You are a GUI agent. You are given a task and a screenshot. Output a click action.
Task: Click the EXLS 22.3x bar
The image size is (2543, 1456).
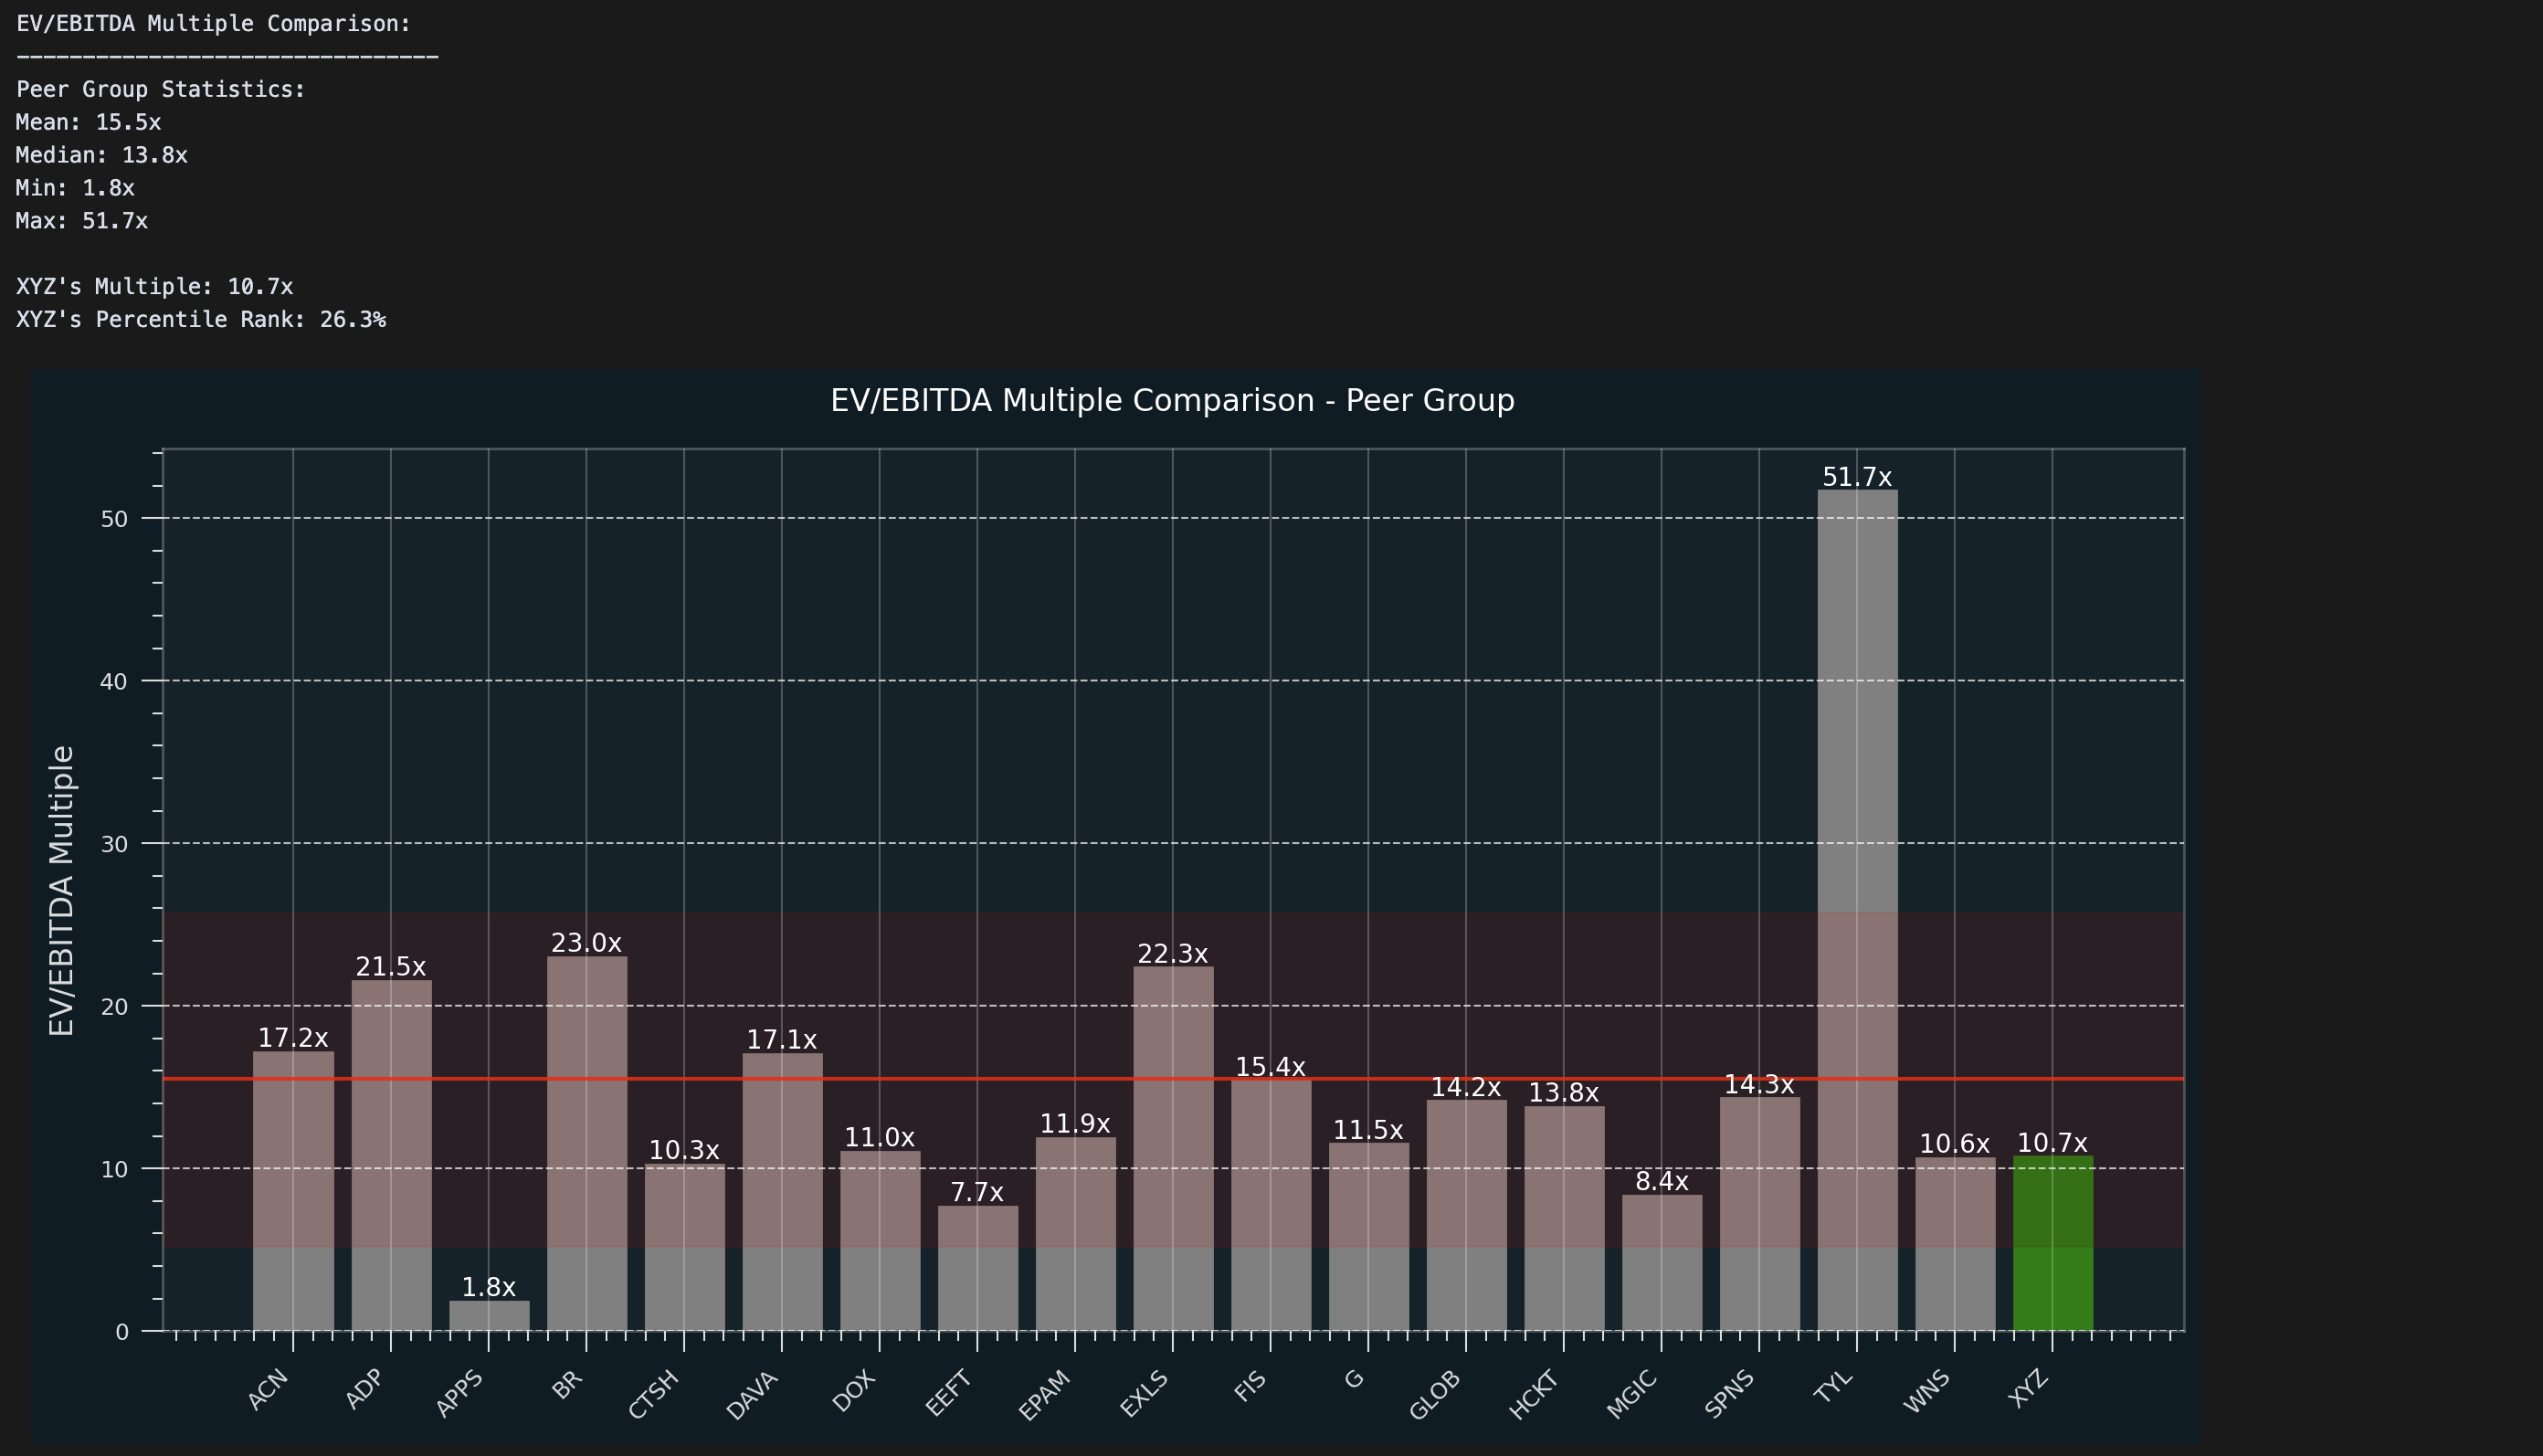click(x=1173, y=1150)
